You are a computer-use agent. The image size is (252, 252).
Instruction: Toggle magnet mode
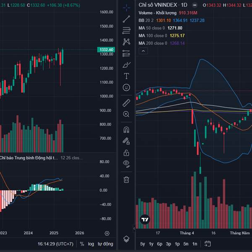(x=126, y=130)
